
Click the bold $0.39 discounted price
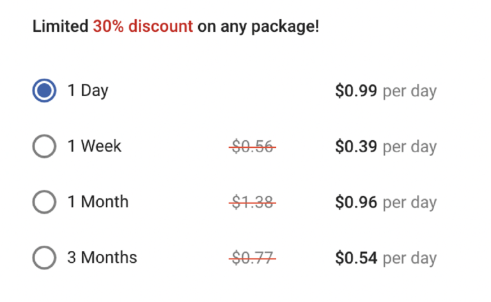[x=356, y=147]
